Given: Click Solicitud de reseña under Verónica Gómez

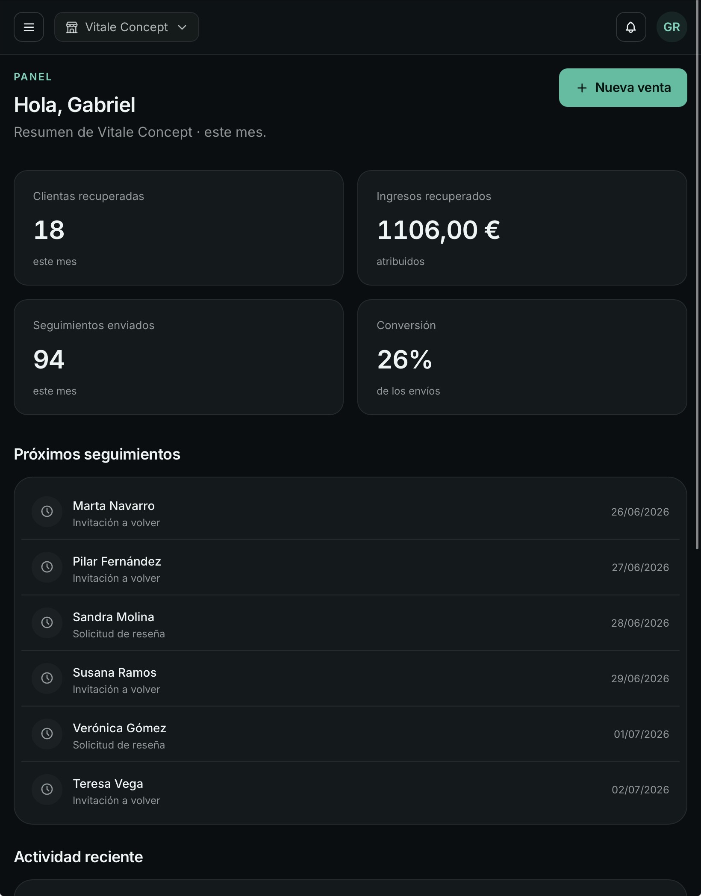Looking at the screenshot, I should click(119, 745).
